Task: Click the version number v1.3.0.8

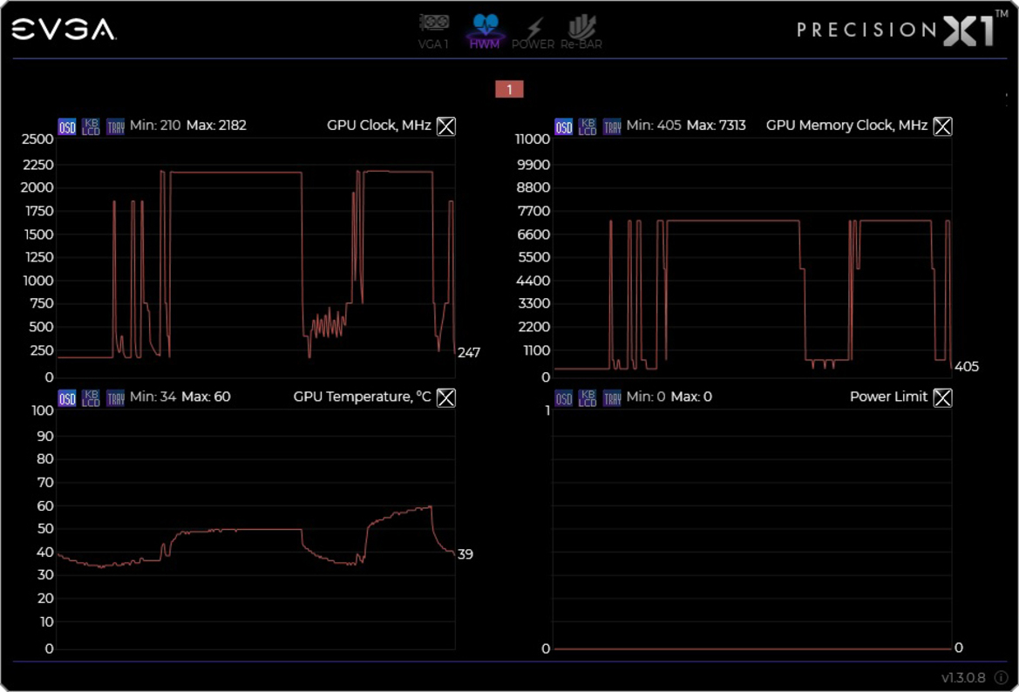Action: pos(963,678)
